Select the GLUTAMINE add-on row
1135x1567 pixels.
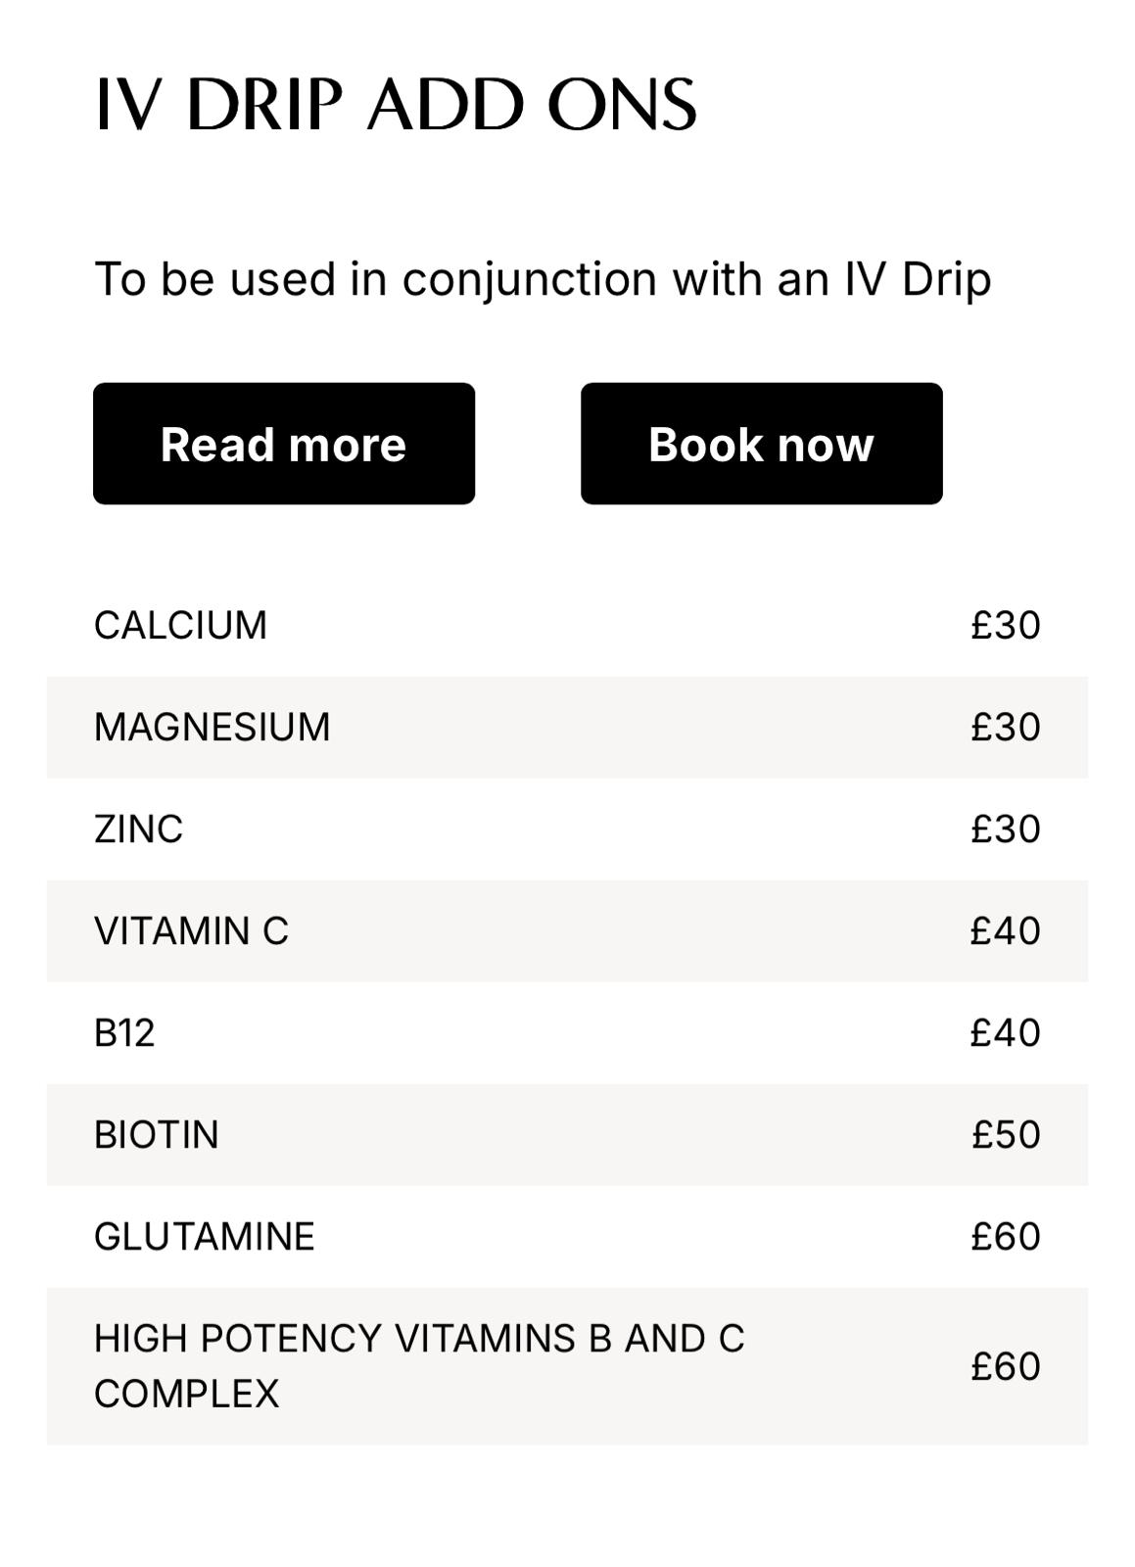pos(567,1236)
